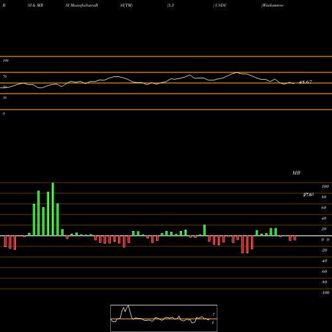
Task: Click the MR axis label -80
Action: [324, 282]
